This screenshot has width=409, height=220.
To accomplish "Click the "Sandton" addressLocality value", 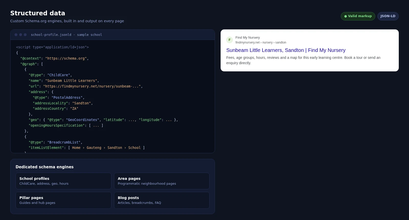I will pos(82,103).
